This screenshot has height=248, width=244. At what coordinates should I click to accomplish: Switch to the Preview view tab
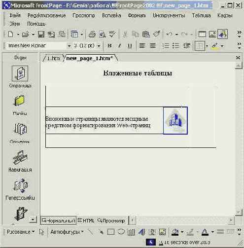point(111,220)
